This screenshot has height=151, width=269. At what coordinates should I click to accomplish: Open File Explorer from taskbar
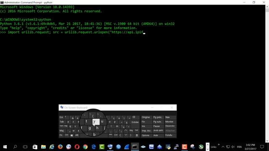[43, 147]
